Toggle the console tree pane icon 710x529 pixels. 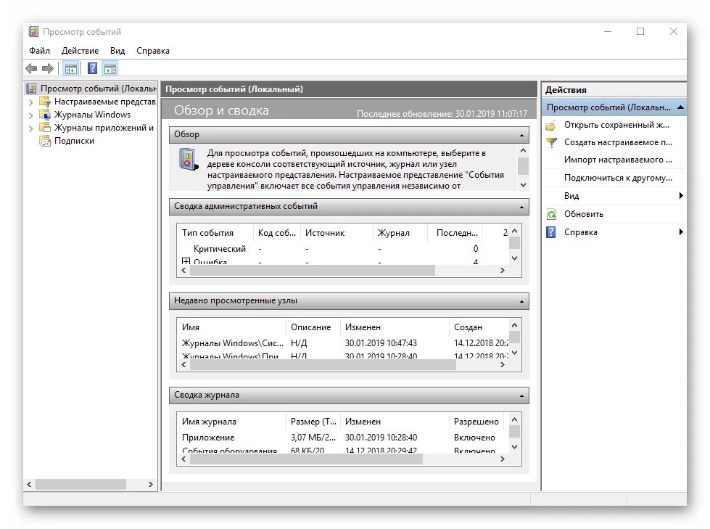point(70,69)
